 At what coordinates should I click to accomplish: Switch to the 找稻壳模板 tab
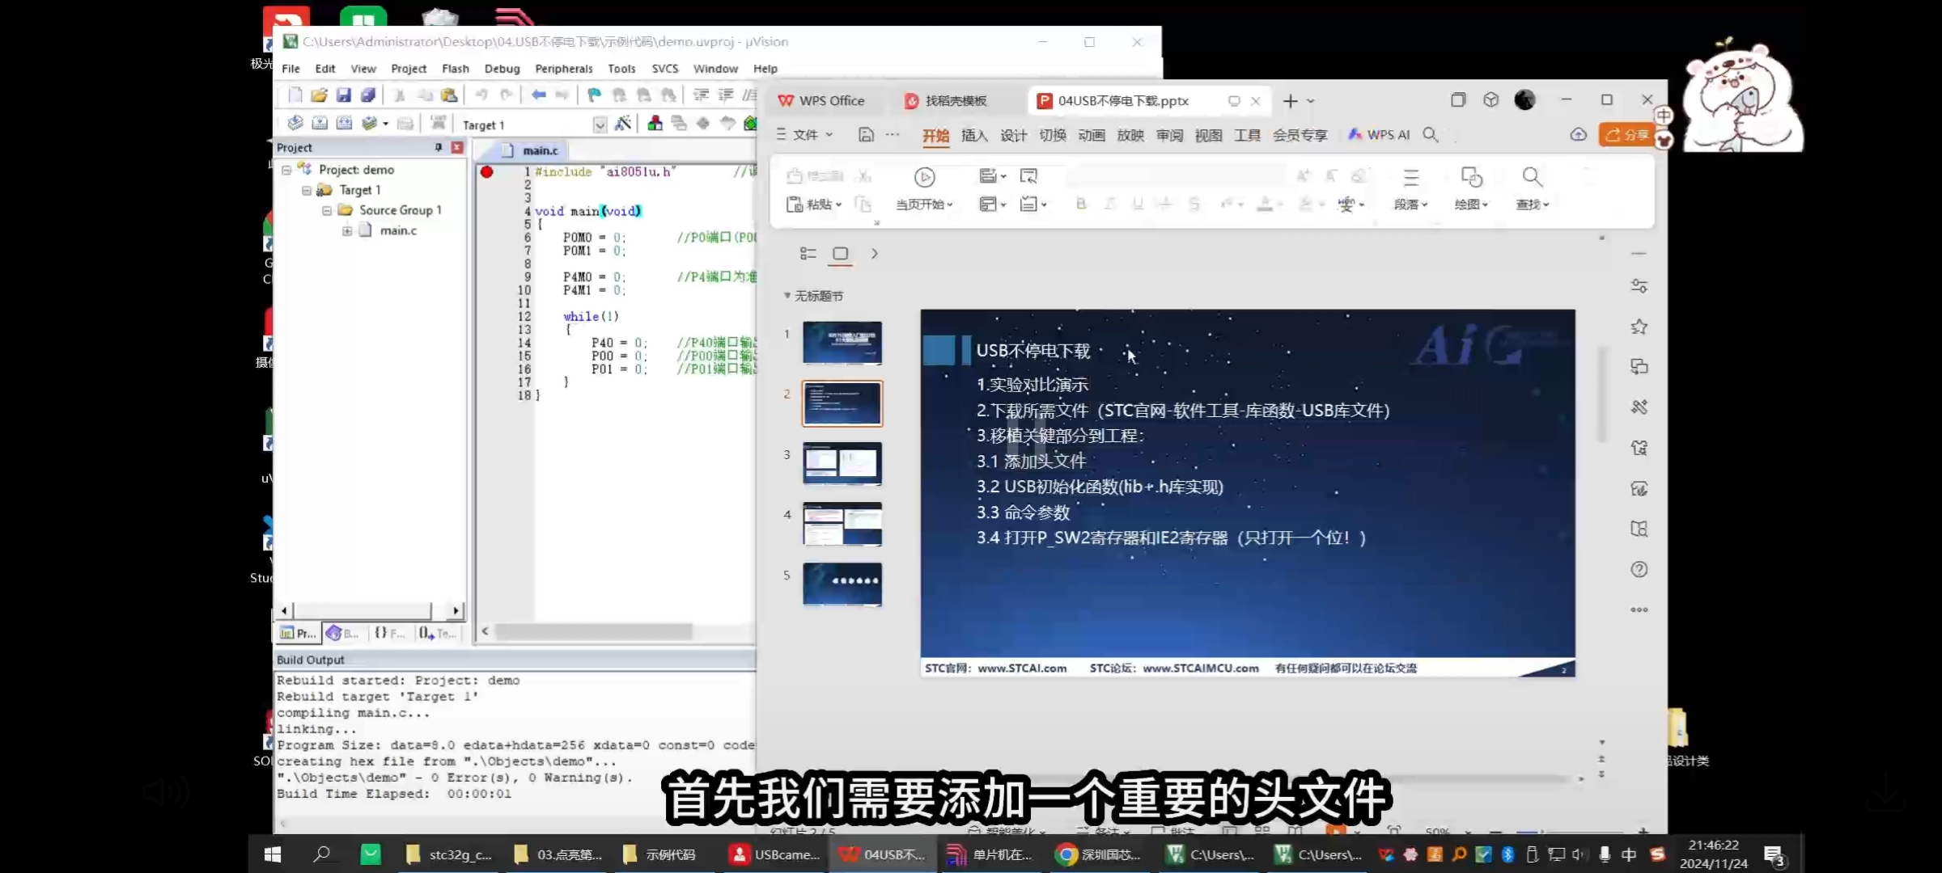tap(955, 101)
